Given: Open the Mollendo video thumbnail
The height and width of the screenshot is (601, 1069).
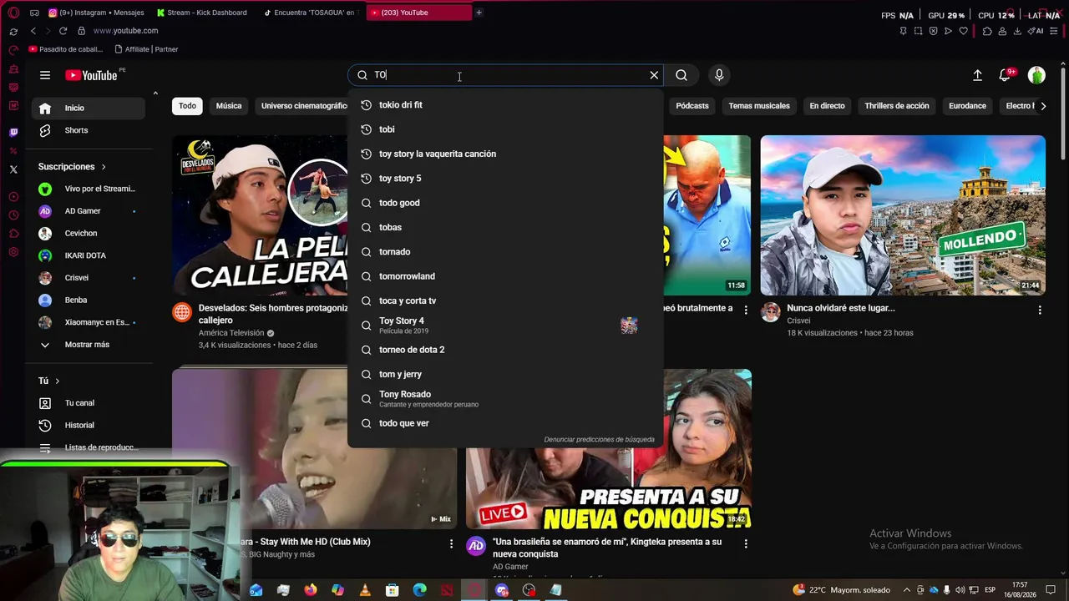Looking at the screenshot, I should [903, 215].
